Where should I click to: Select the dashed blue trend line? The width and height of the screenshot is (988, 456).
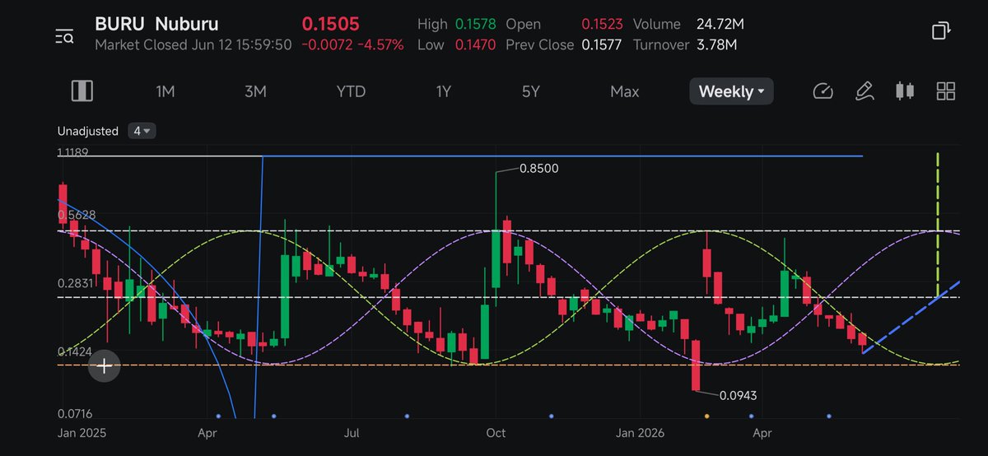[x=911, y=317]
